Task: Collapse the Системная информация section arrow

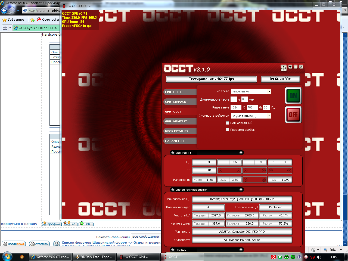Action: 241,190
